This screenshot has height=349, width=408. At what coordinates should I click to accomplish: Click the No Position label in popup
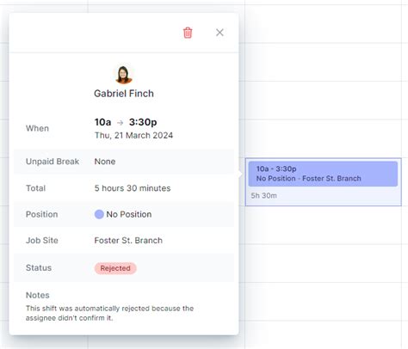(129, 214)
